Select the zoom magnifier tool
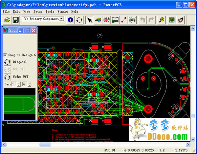Viewport: 197px width, 154px height. tap(162, 20)
